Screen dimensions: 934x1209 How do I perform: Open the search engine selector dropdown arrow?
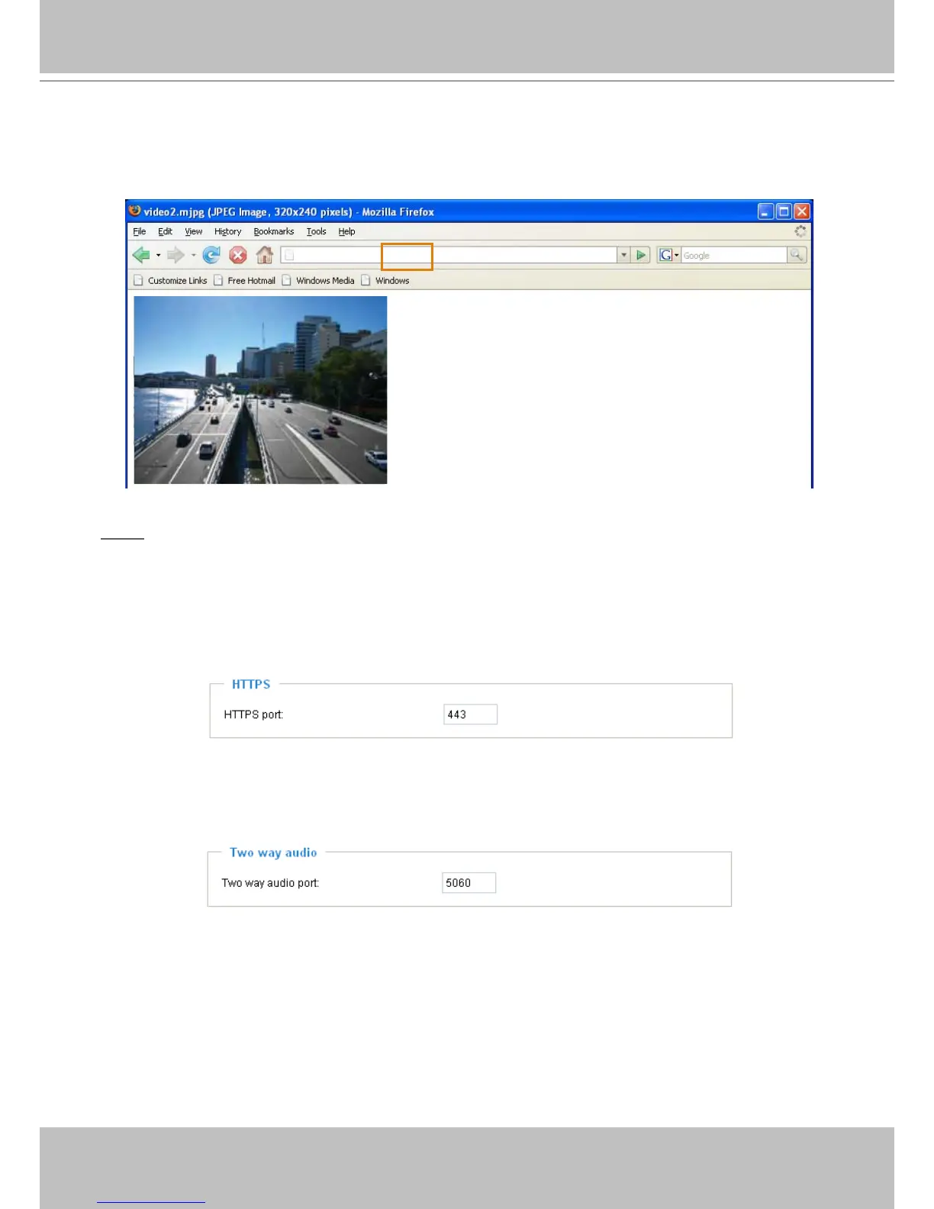(x=676, y=256)
